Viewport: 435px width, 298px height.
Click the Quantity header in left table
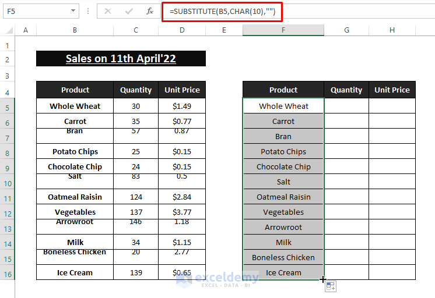pos(136,90)
